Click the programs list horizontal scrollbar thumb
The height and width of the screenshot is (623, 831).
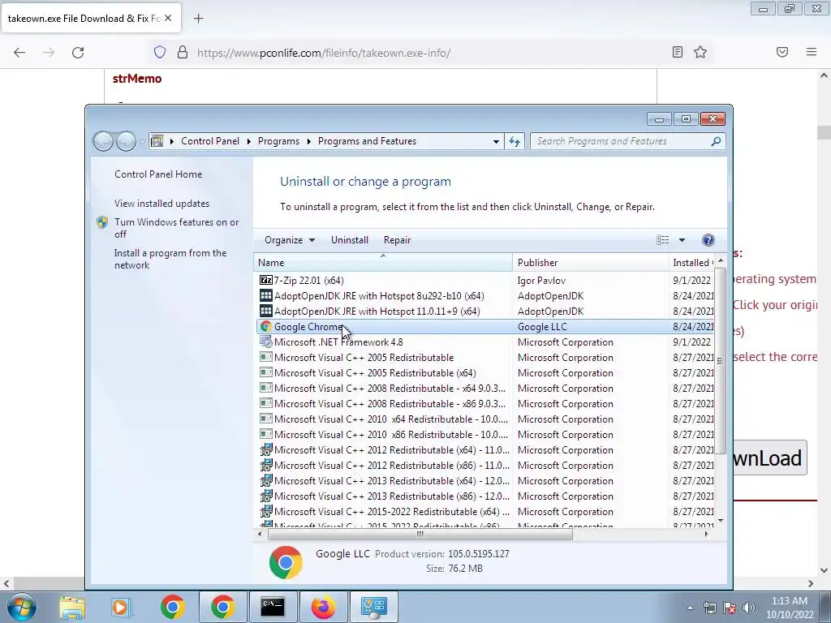pos(420,534)
